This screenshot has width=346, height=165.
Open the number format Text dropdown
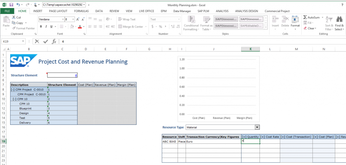pyautogui.click(x=179, y=19)
